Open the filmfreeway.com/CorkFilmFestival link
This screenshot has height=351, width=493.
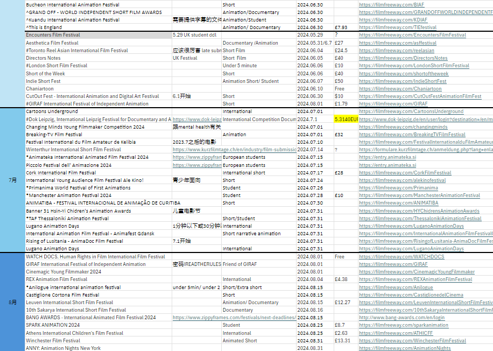pyautogui.click(x=405, y=173)
